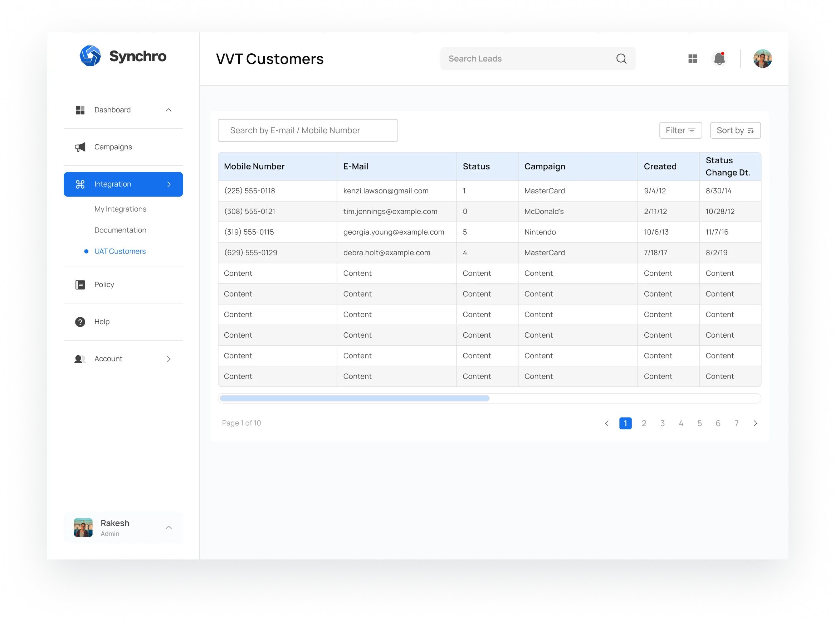Image resolution: width=835 pixels, height=621 pixels.
Task: Click the VVT Customers page title
Action: (x=270, y=59)
